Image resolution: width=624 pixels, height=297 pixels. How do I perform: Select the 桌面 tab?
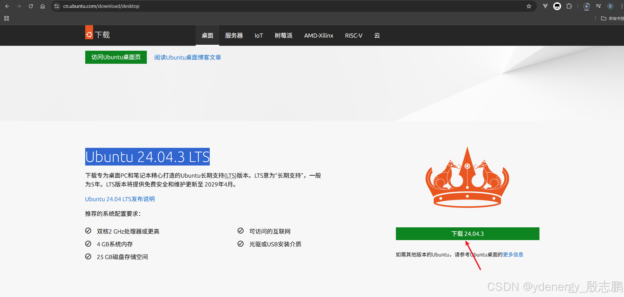207,35
